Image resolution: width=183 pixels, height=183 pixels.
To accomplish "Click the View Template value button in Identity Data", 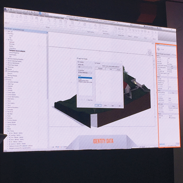I will coord(173,106).
